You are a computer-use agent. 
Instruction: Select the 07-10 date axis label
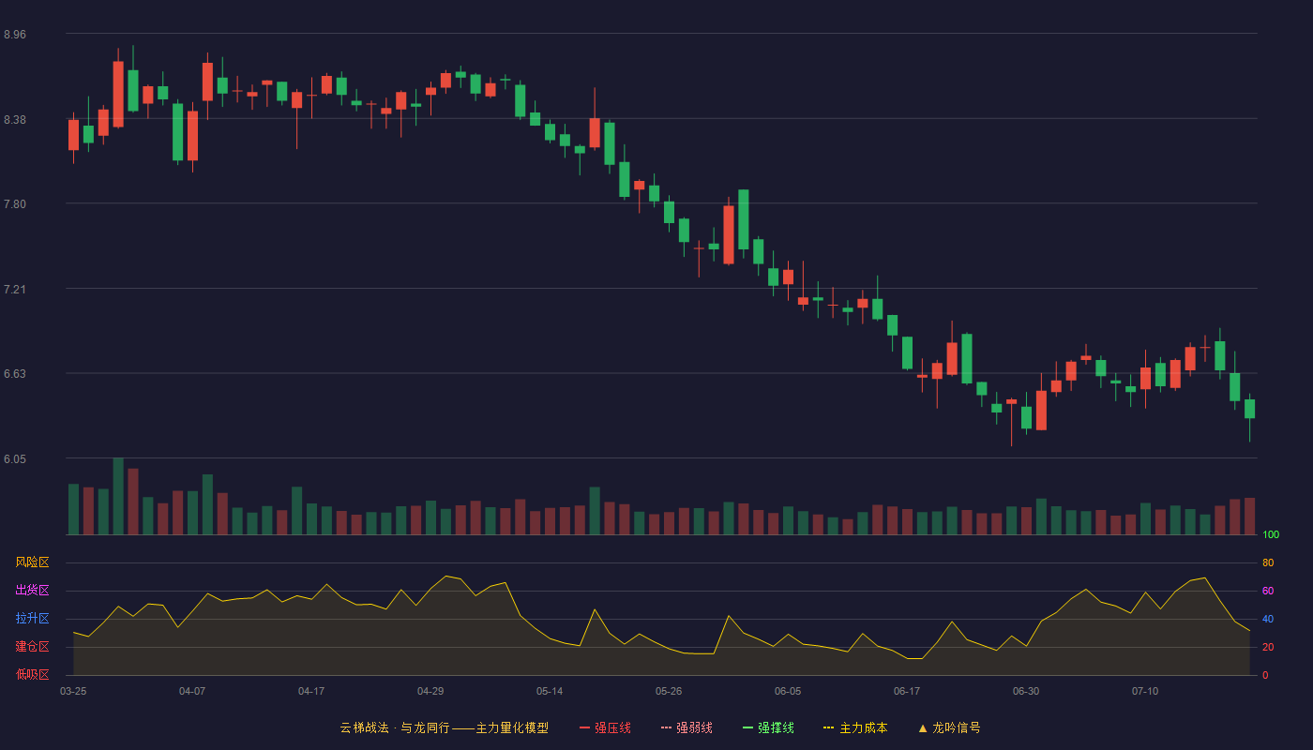(1145, 691)
